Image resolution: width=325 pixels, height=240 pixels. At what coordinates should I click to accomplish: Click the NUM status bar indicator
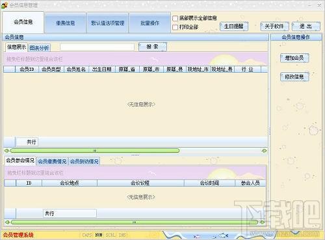point(99,235)
